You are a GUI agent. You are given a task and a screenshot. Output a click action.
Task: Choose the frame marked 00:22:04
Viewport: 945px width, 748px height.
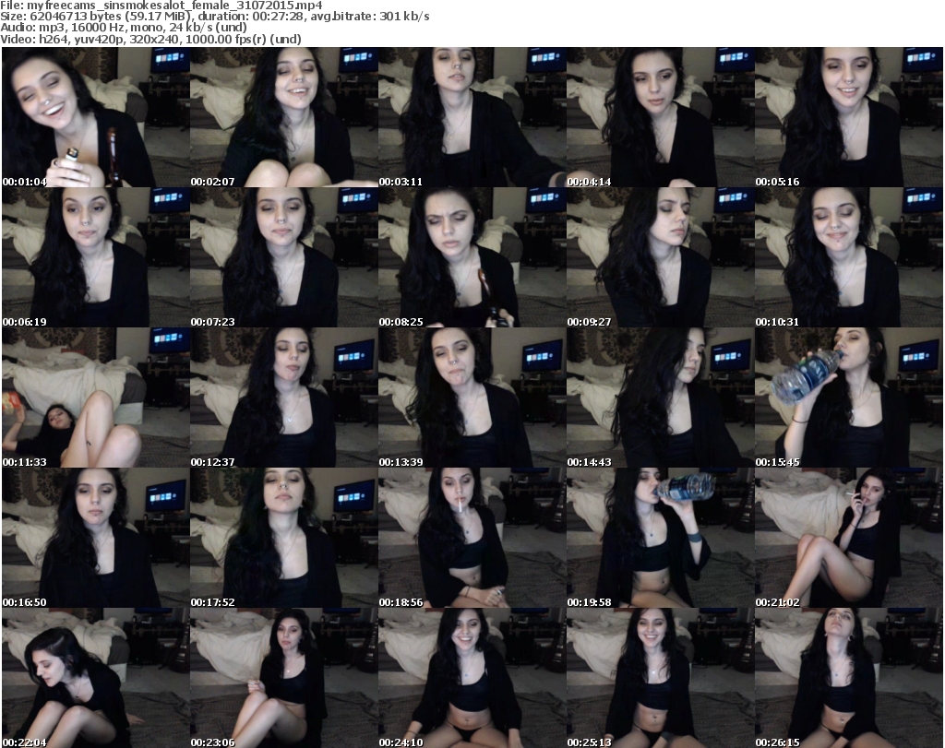[x=96, y=678]
